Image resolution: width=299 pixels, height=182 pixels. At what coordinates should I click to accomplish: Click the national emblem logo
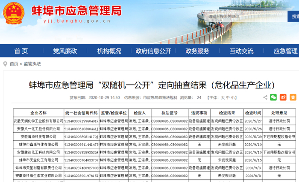[14, 13]
